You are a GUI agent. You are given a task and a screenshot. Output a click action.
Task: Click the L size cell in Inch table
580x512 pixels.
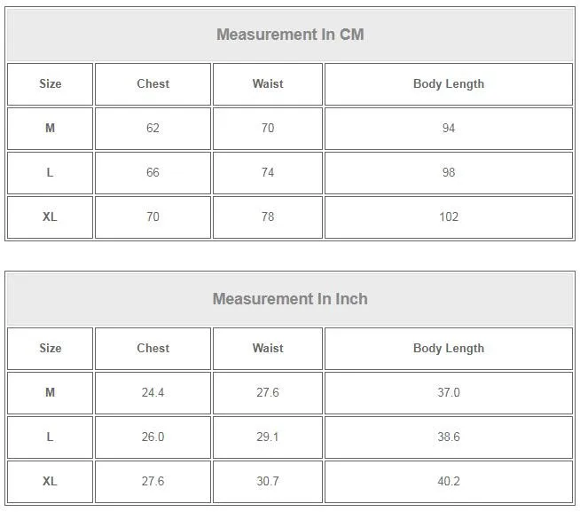pos(50,437)
